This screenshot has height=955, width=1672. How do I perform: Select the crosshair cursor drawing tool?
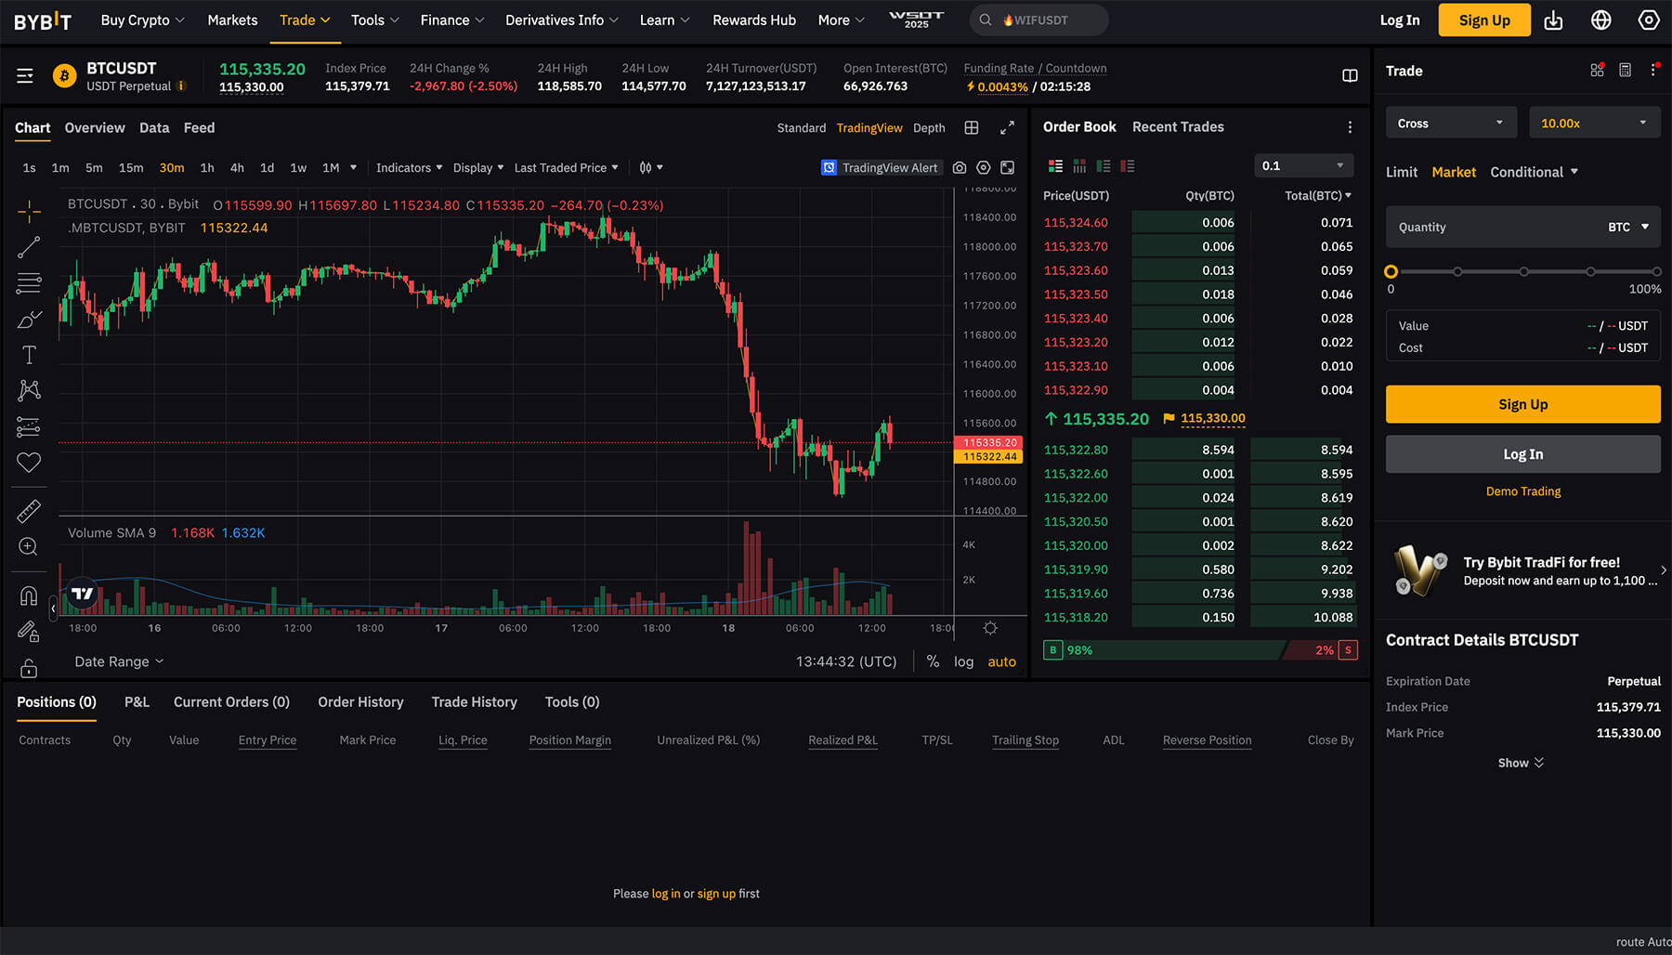click(x=29, y=212)
